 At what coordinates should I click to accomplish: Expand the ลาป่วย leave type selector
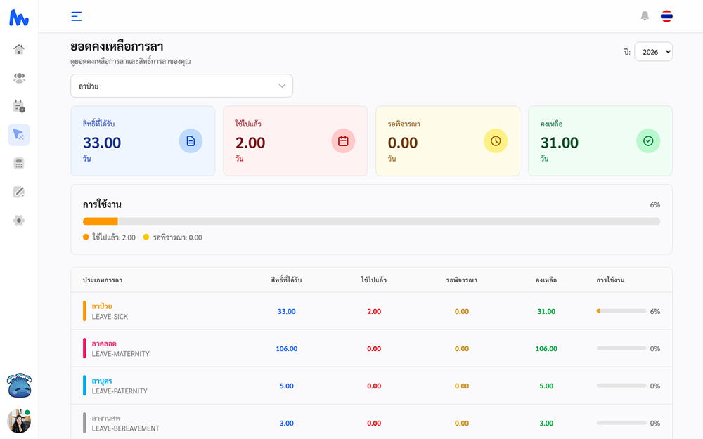[x=181, y=86]
